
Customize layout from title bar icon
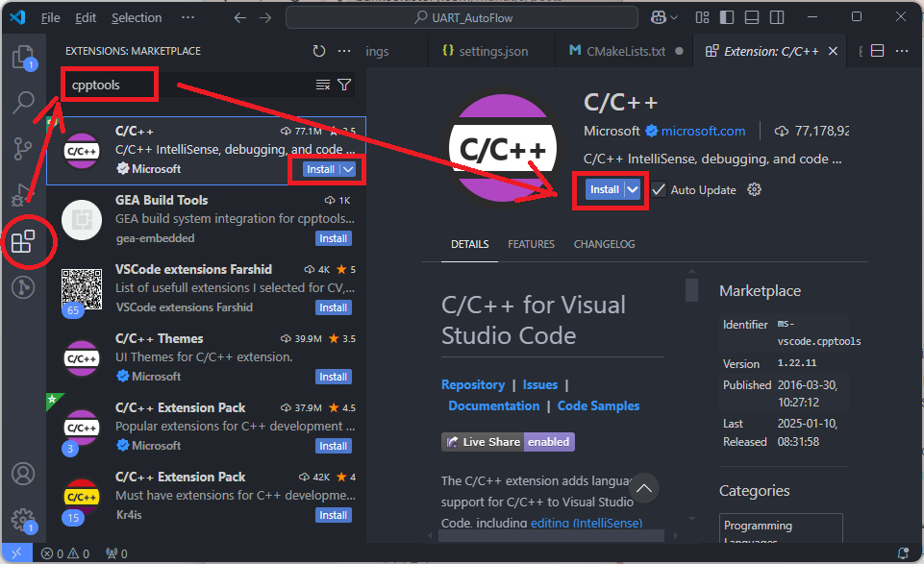tap(702, 17)
